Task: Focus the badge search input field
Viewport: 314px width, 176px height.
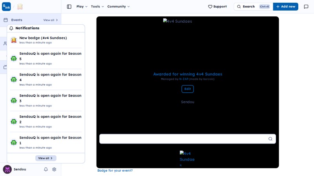Action: click(188, 139)
